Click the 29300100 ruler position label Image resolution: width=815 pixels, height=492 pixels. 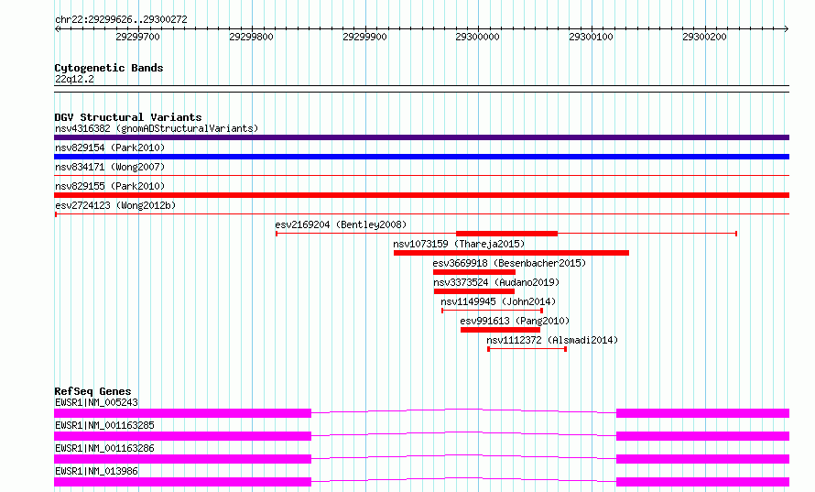[x=591, y=37]
